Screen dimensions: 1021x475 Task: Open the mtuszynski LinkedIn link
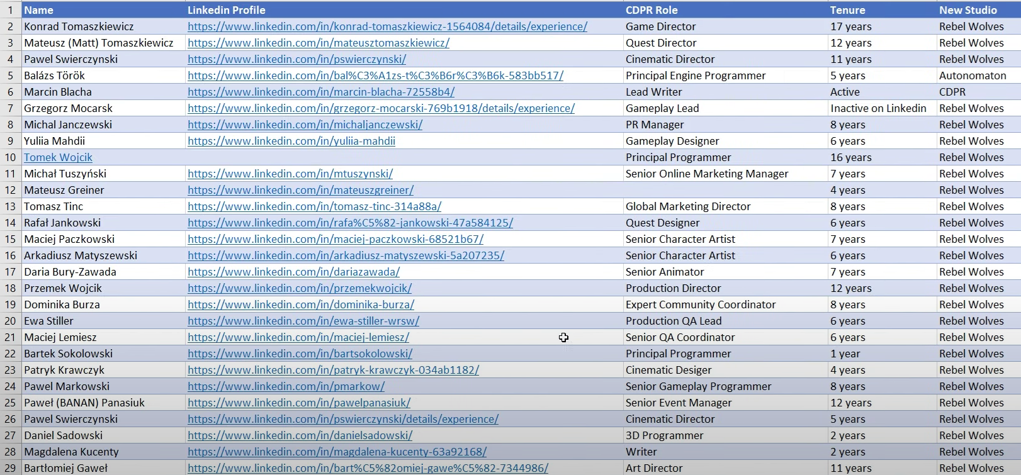pos(290,174)
